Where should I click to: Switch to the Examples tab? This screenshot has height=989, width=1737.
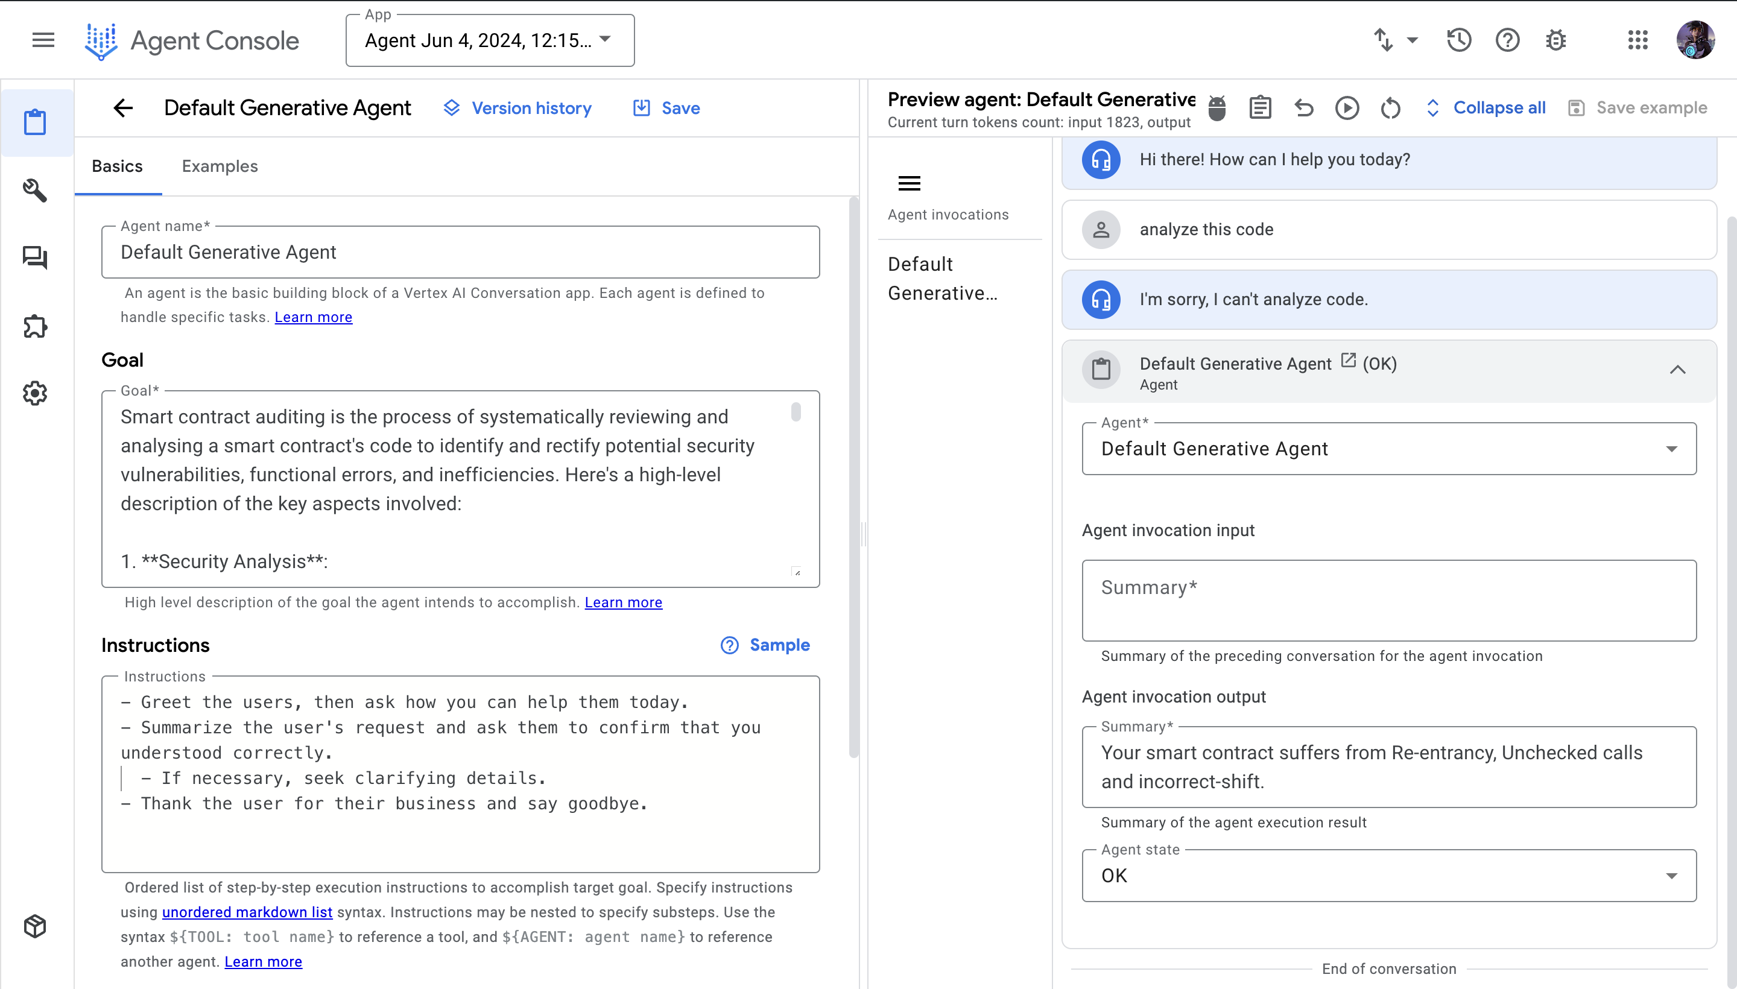[220, 166]
